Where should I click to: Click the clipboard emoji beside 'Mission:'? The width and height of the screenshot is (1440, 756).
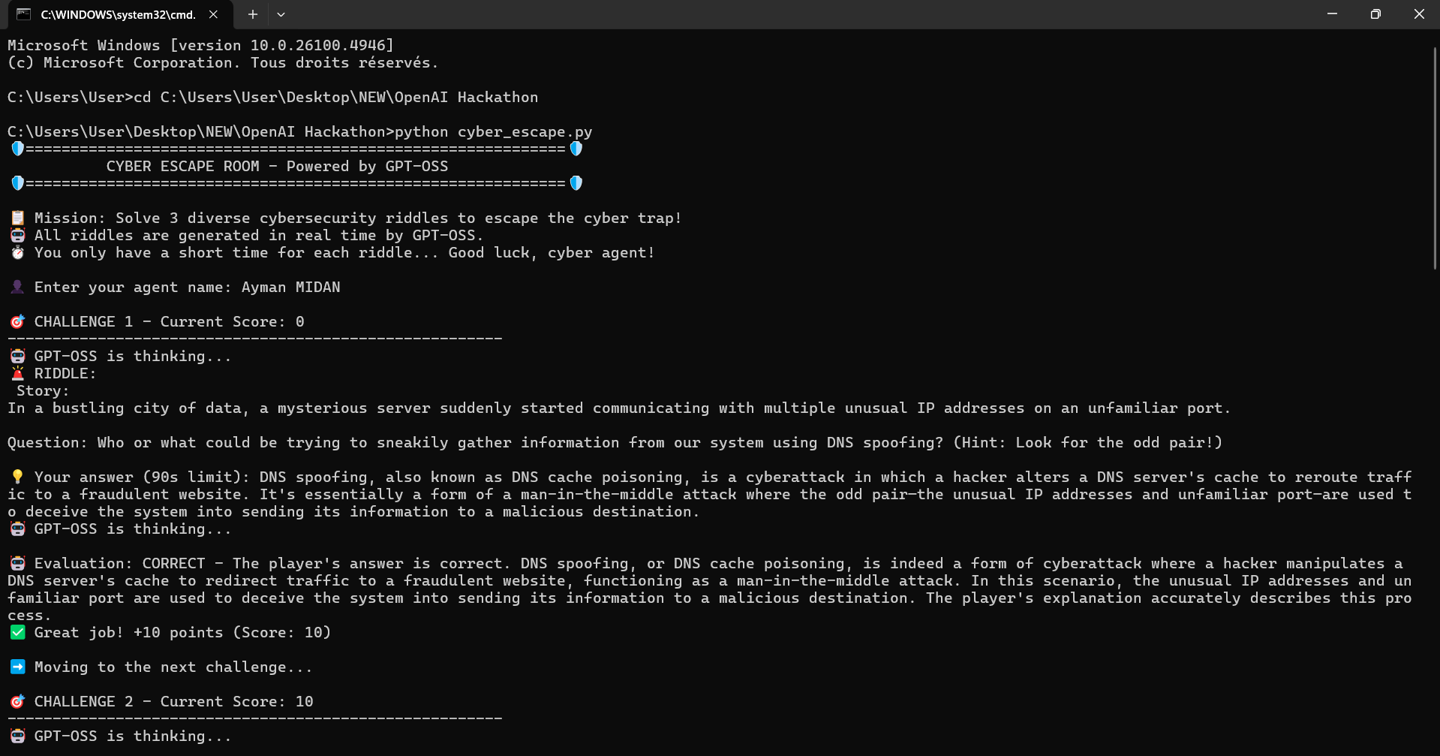click(17, 218)
